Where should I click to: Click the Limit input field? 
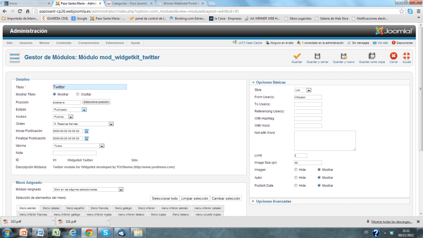(301, 156)
